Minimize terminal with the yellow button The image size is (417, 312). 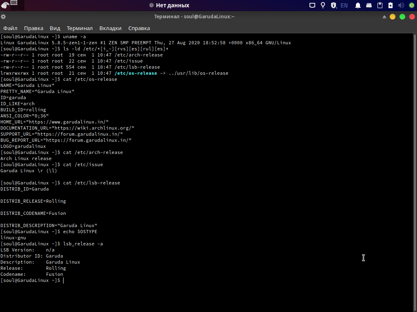393,17
